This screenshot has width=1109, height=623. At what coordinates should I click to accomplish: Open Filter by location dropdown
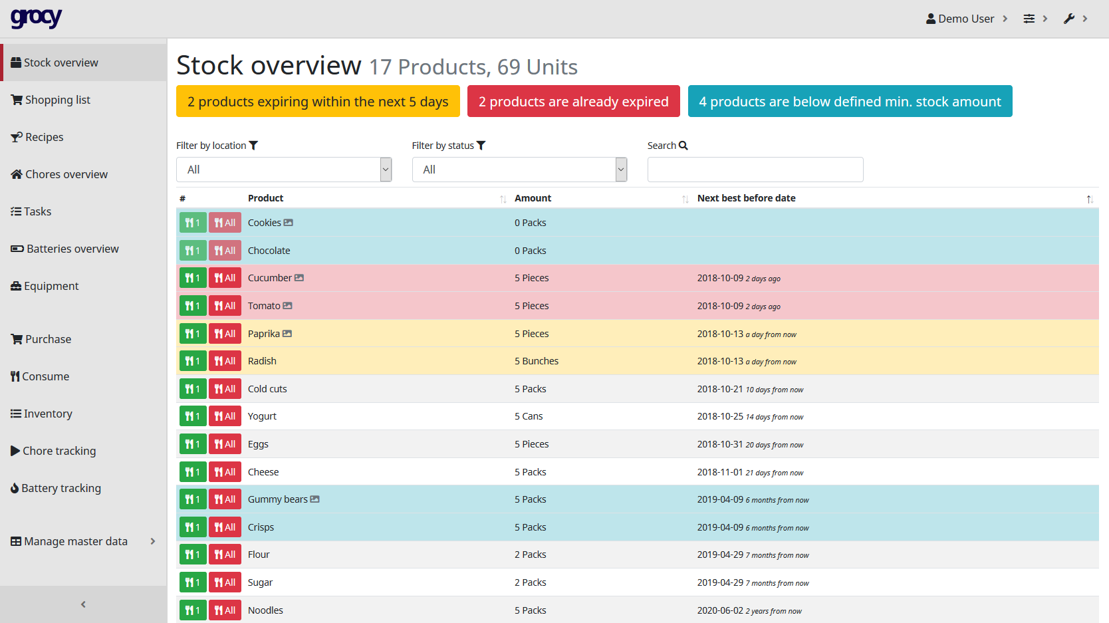point(284,170)
